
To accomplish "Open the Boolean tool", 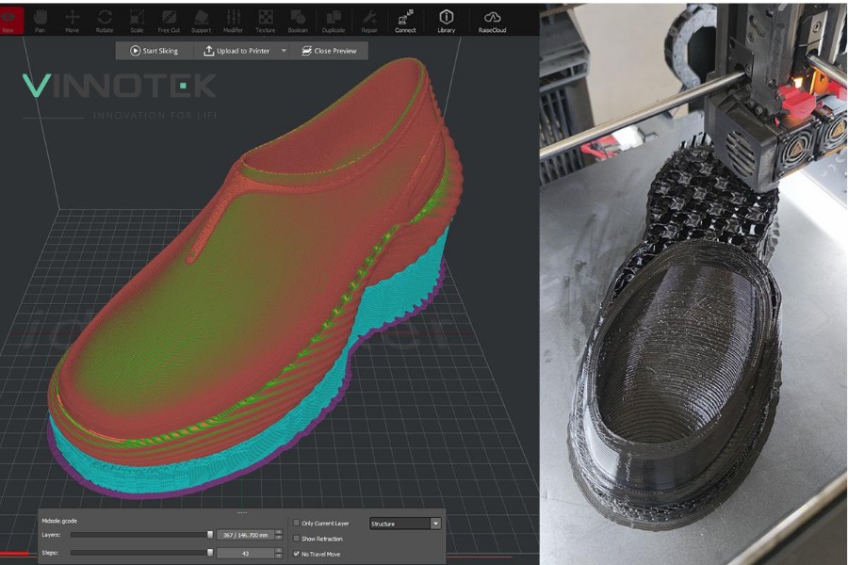I will pos(298,21).
